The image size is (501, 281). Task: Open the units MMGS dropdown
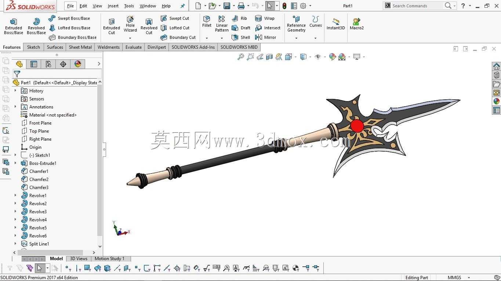(469, 277)
